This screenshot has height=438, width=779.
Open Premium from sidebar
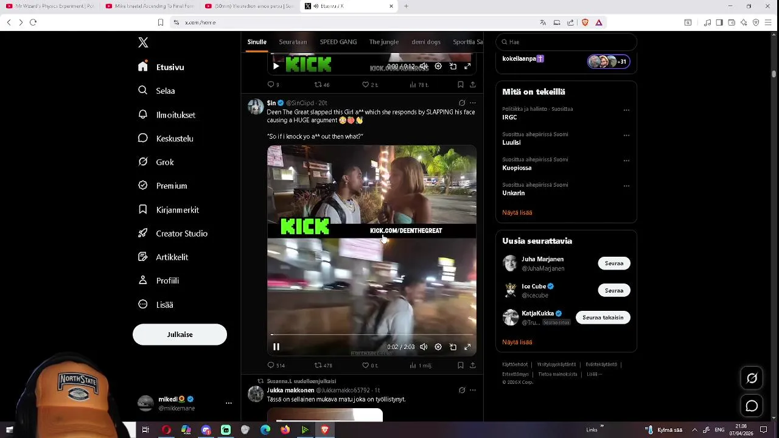[x=162, y=186]
